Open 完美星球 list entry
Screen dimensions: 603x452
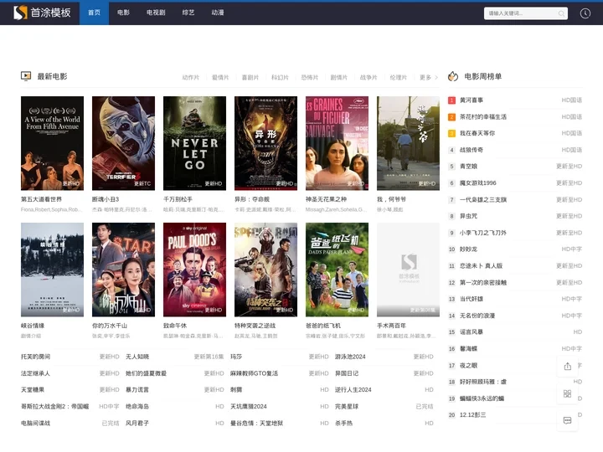tap(347, 407)
